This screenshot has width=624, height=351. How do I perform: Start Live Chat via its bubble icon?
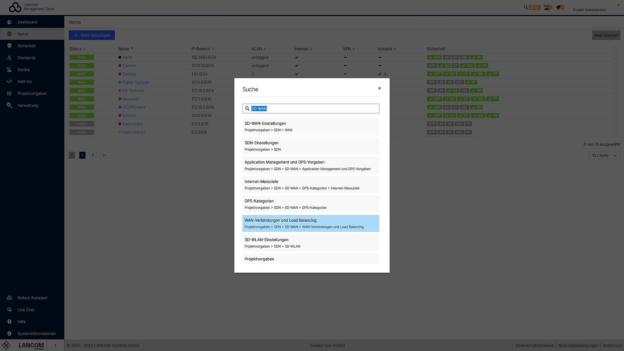(x=9, y=310)
